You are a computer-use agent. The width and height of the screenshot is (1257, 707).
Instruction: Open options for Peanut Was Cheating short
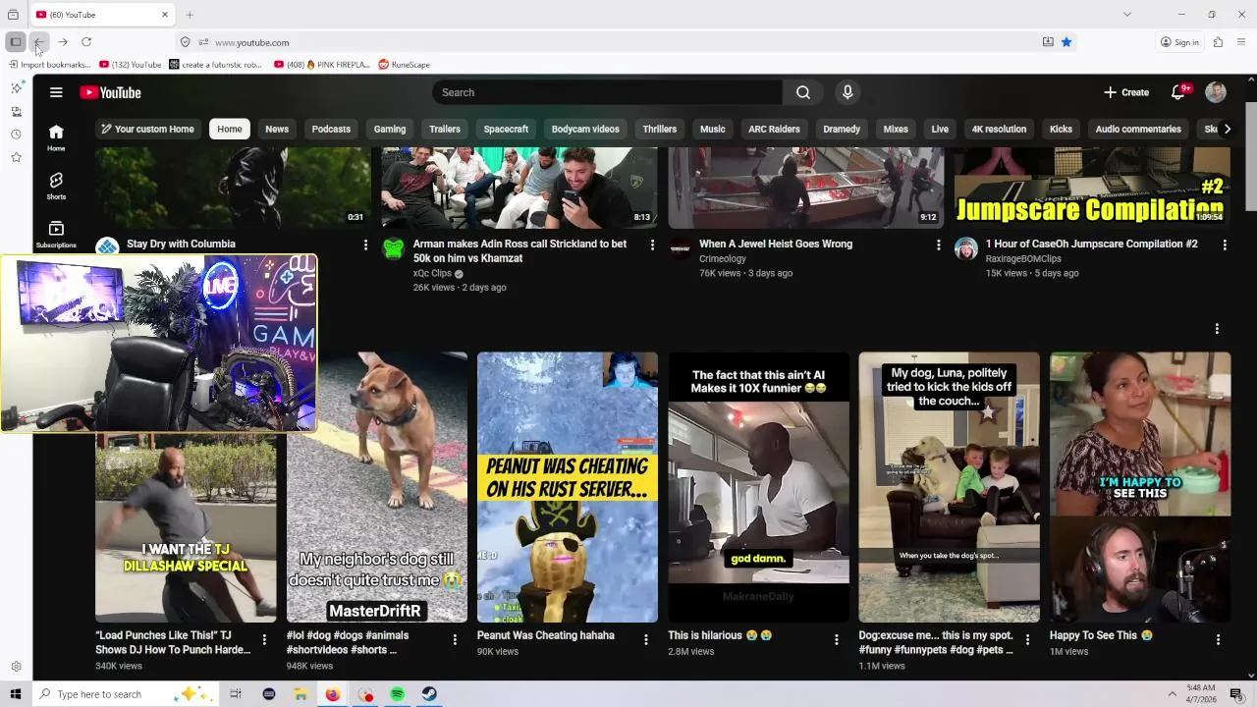[x=645, y=639]
